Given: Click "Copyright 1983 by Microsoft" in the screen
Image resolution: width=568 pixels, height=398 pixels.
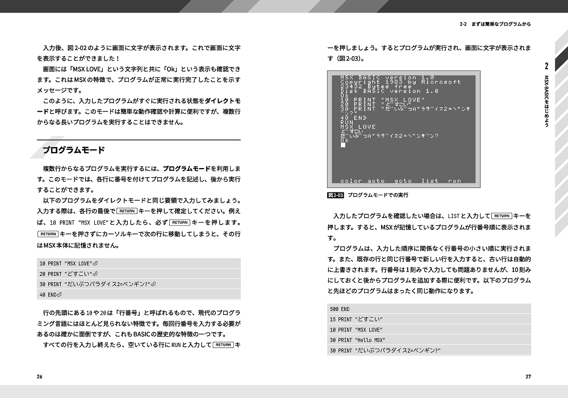Looking at the screenshot, I should click(x=400, y=82).
